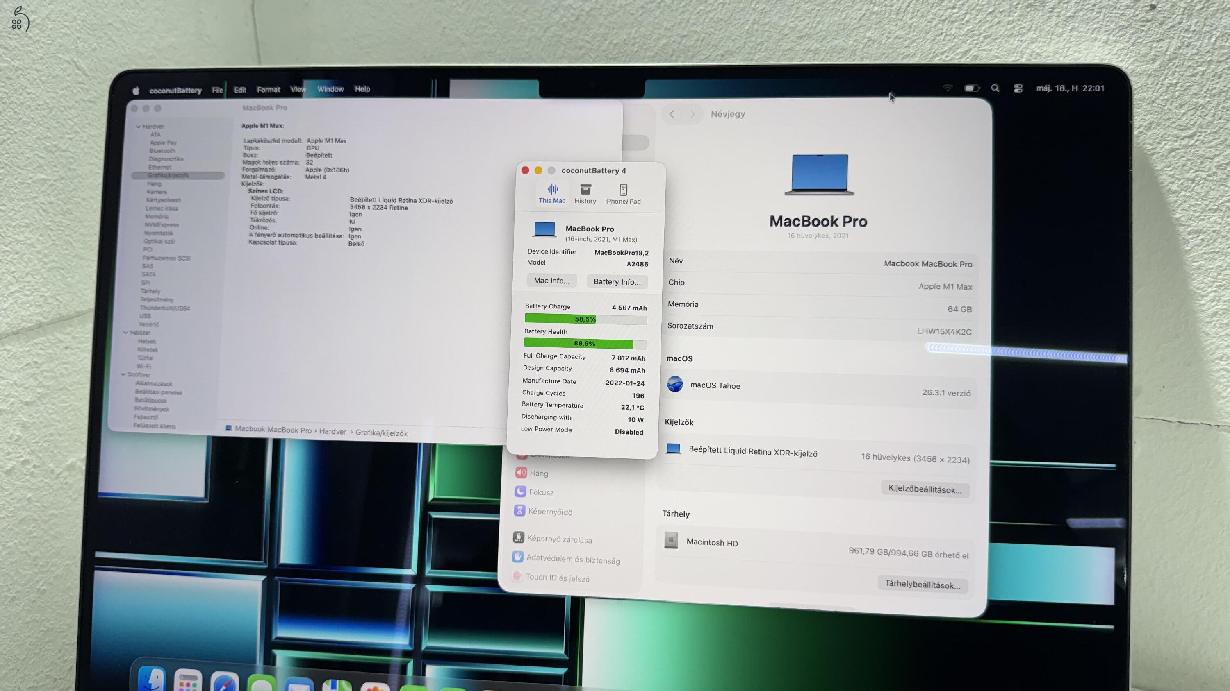The image size is (1230, 691).
Task: Open Safari from the Dock
Action: [225, 682]
